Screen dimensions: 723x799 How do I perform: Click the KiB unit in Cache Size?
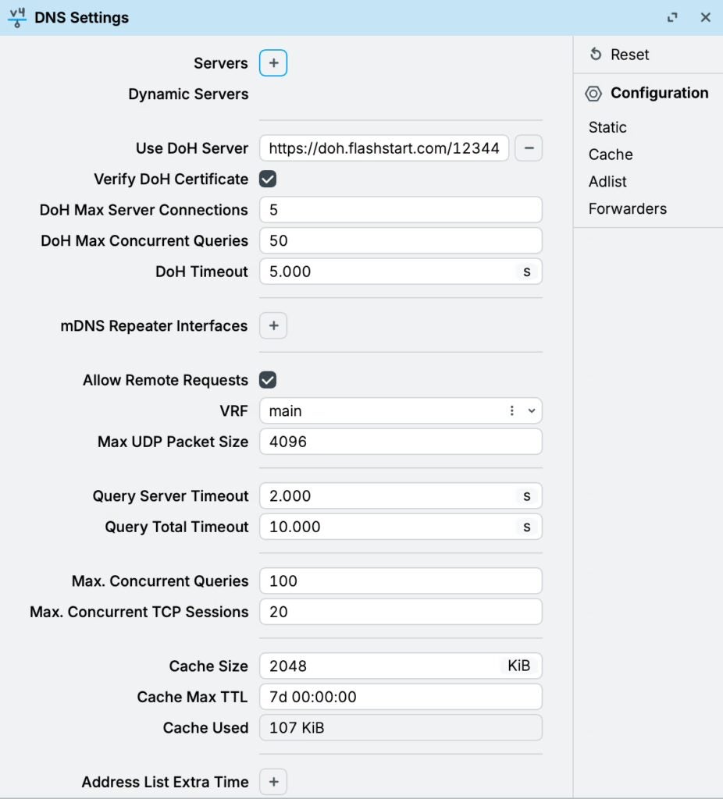tap(519, 666)
